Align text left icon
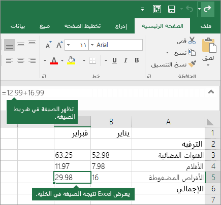This screenshot has width=221, height=205. coord(10,60)
